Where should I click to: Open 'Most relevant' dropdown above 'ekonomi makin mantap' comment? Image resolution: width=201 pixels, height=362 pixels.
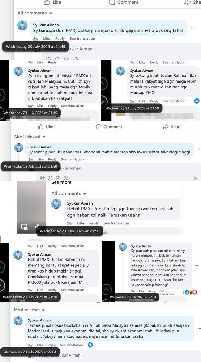(x=30, y=136)
